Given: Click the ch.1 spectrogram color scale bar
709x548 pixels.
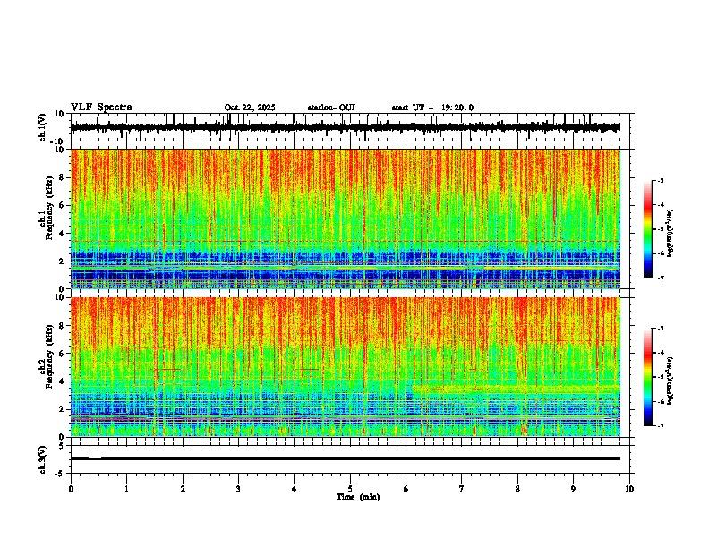Looking at the screenshot, I should (648, 229).
